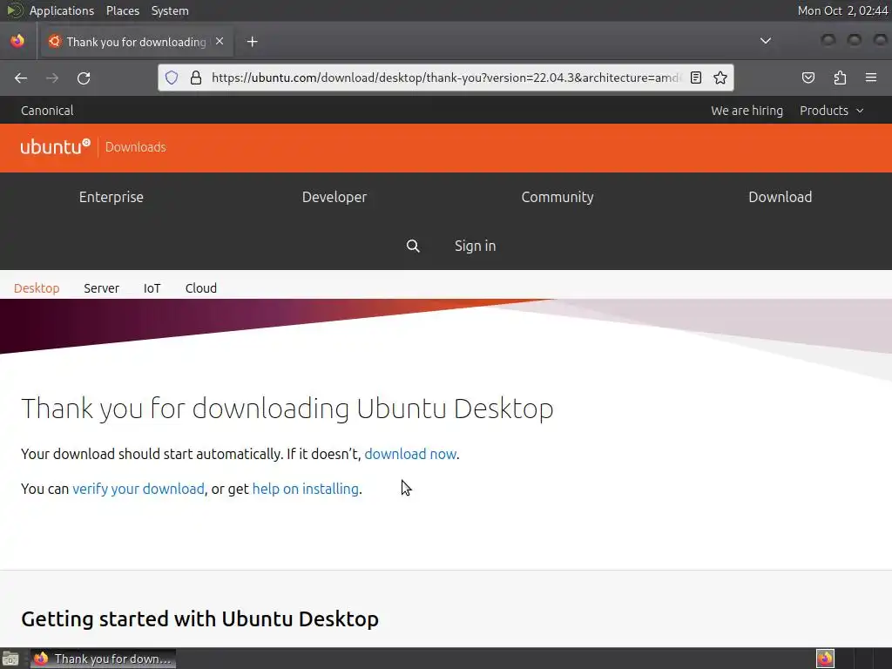Select the Cloud tab
This screenshot has height=669, width=892.
pos(201,287)
